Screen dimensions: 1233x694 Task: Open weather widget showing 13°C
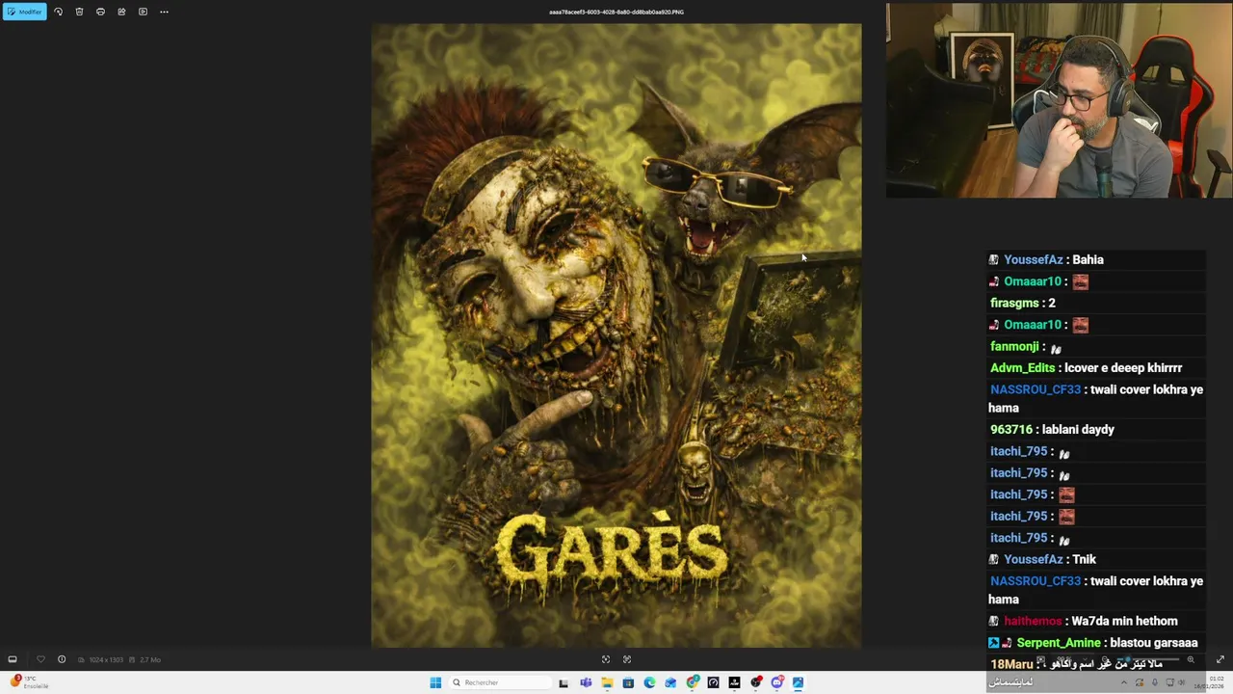click(29, 681)
